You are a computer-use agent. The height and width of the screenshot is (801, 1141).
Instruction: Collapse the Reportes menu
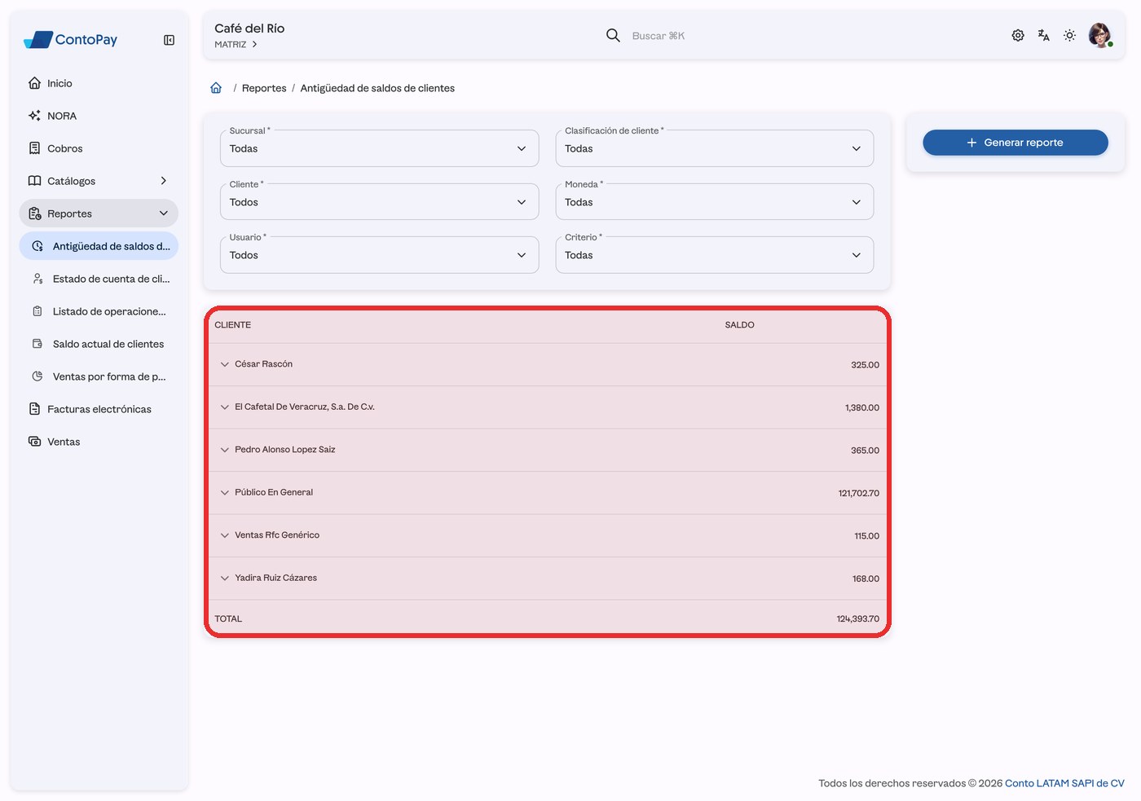tap(99, 213)
